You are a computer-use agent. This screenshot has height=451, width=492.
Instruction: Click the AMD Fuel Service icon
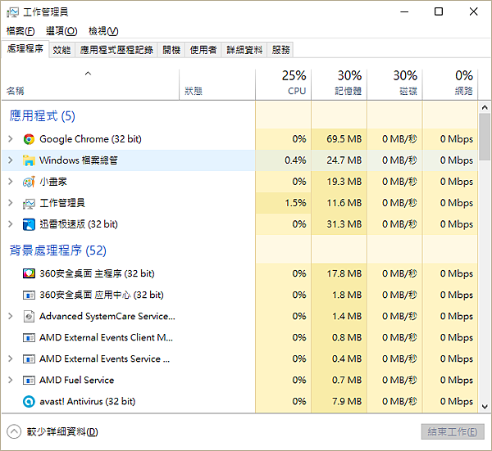click(29, 380)
